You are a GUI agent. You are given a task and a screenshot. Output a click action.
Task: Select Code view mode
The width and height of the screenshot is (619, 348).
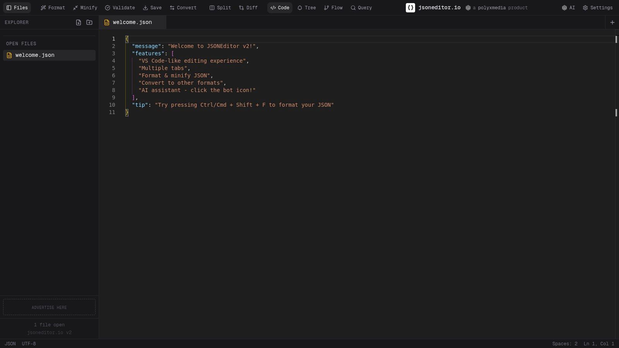click(279, 8)
